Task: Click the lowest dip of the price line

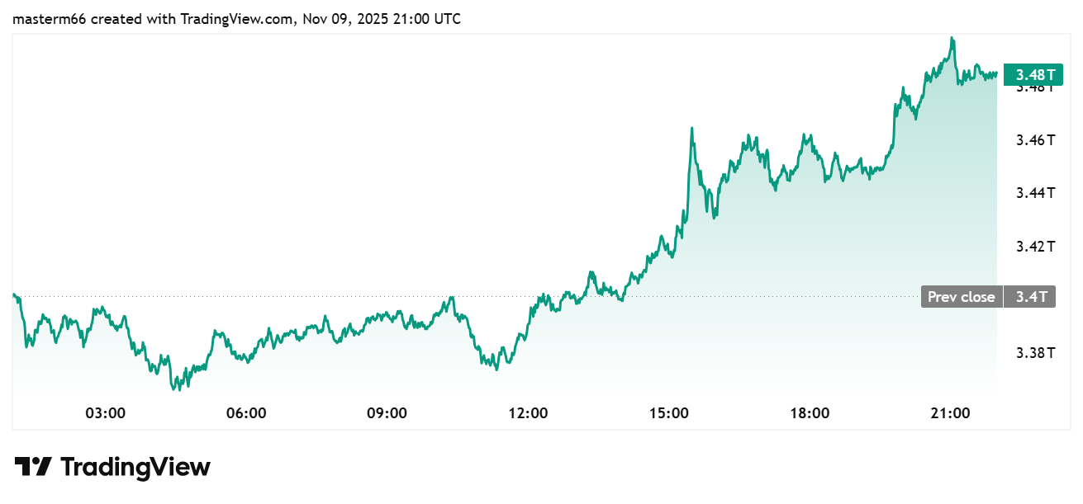Action: 177,389
